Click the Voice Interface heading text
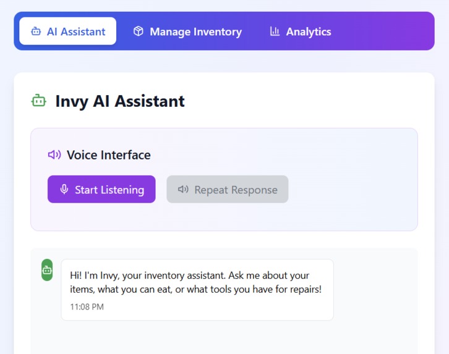449x354 pixels. pos(109,155)
